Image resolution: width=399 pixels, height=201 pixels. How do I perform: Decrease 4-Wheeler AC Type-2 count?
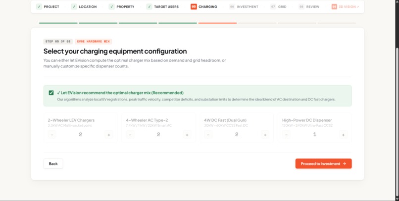130,135
